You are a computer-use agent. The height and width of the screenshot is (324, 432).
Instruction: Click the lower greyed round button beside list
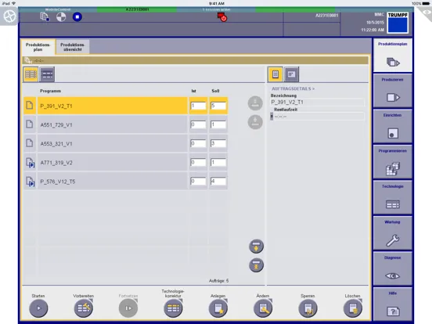255,122
